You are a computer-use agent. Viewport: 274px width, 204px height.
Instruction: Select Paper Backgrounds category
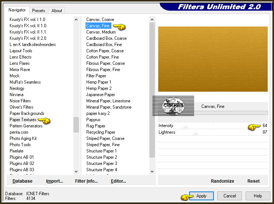pyautogui.click(x=27, y=113)
